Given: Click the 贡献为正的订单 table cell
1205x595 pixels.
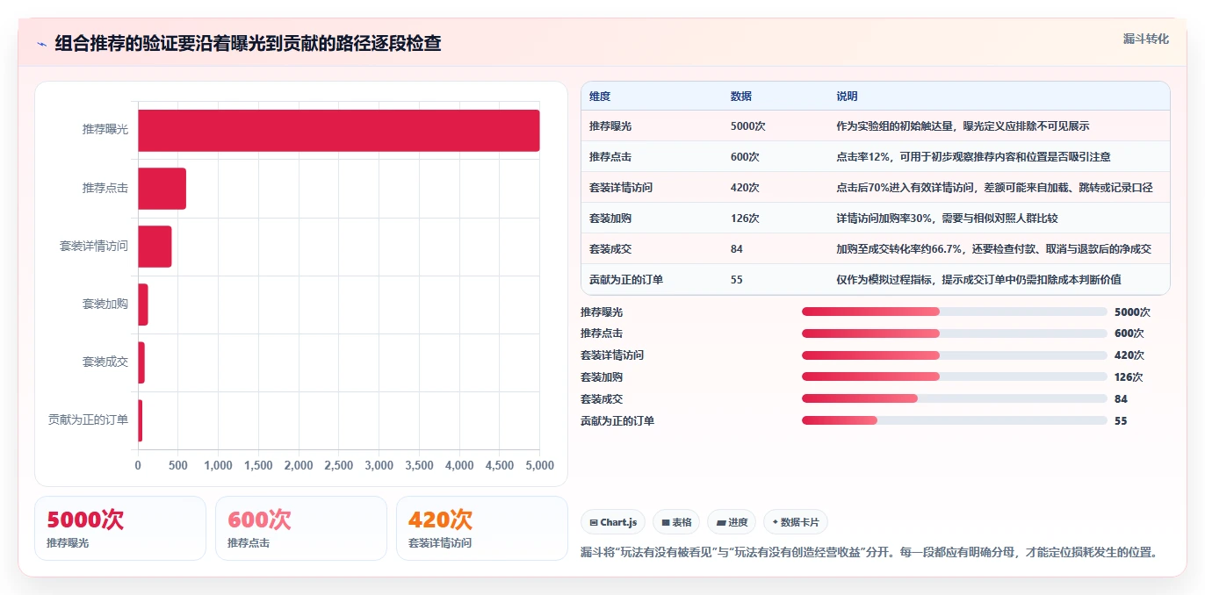Looking at the screenshot, I should point(652,280).
